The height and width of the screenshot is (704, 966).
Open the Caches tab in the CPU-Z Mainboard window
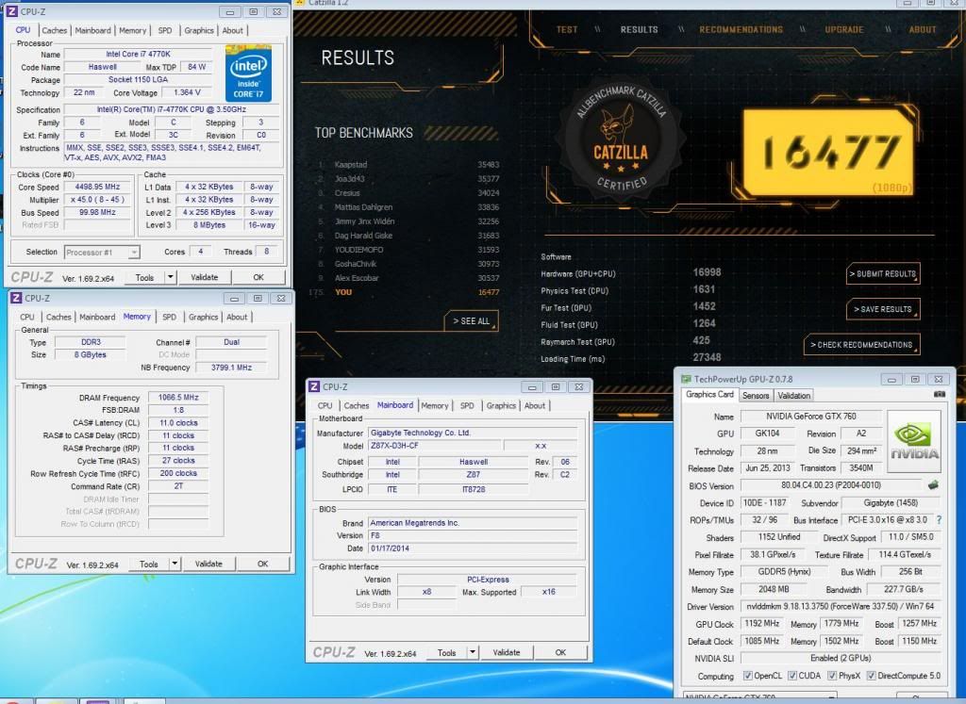pyautogui.click(x=356, y=405)
